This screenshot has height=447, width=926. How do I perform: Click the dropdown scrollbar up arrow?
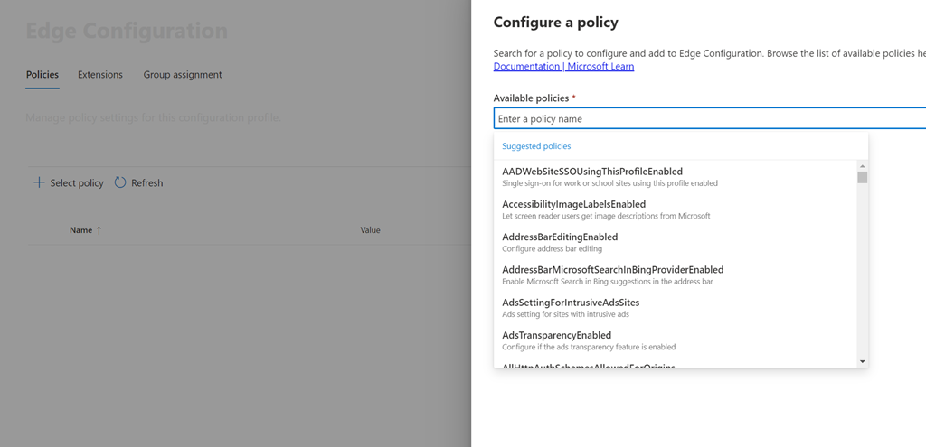[x=862, y=166]
